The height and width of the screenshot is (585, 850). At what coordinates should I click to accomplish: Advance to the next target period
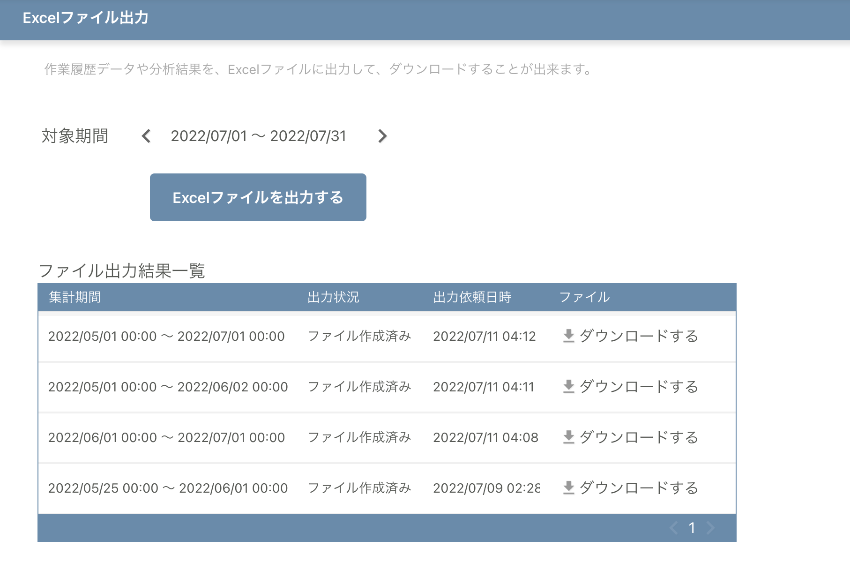click(382, 136)
